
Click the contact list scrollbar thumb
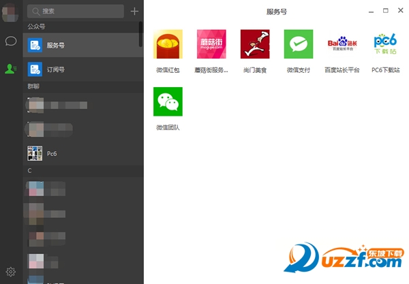(x=140, y=34)
